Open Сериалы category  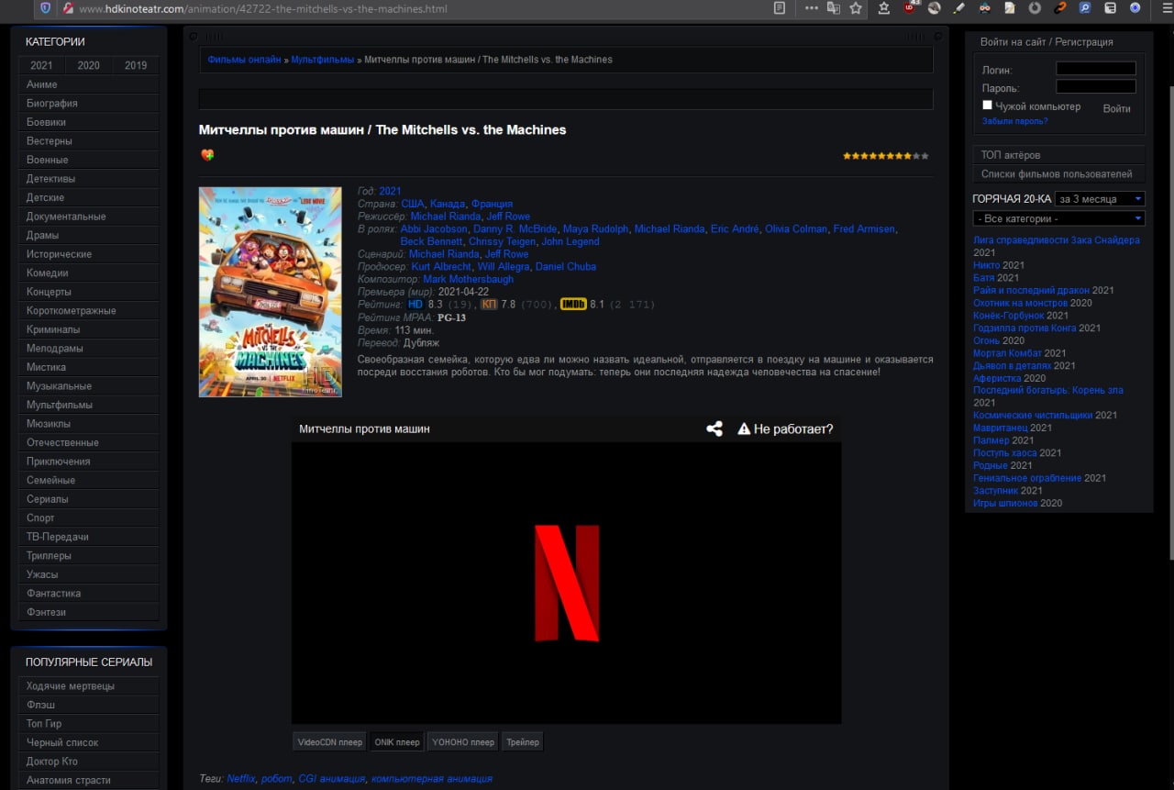(89, 499)
